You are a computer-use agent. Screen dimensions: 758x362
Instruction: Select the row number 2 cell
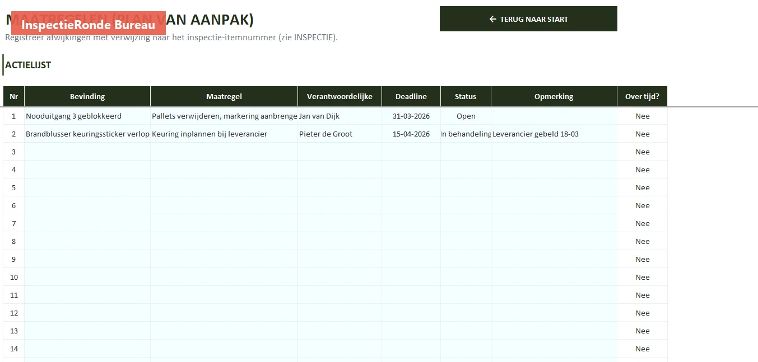coord(14,134)
